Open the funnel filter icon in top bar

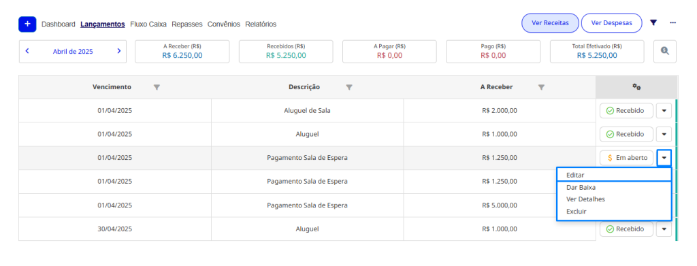[653, 23]
